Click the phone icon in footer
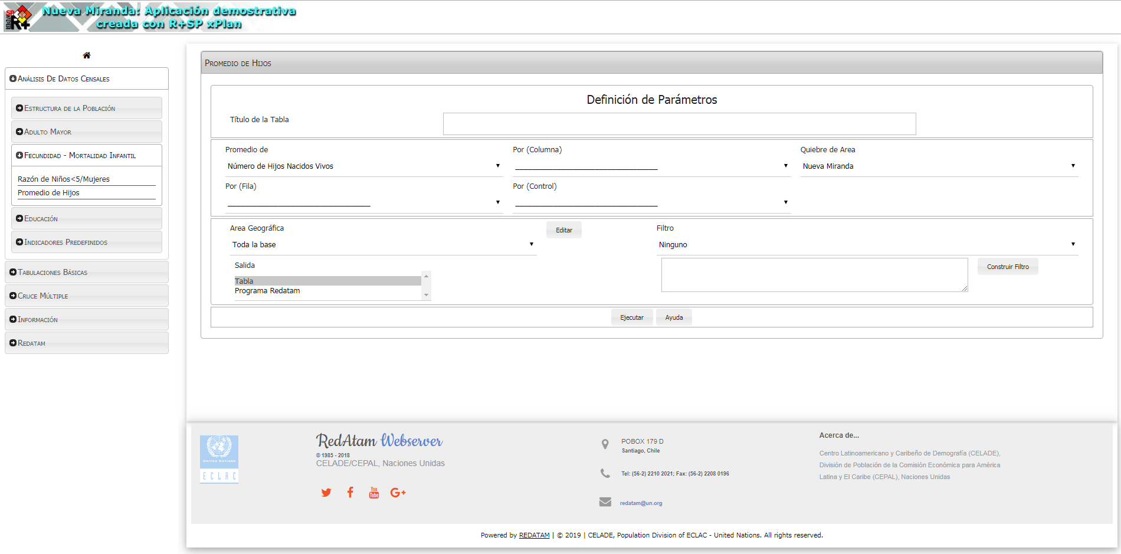This screenshot has width=1121, height=554. [605, 473]
